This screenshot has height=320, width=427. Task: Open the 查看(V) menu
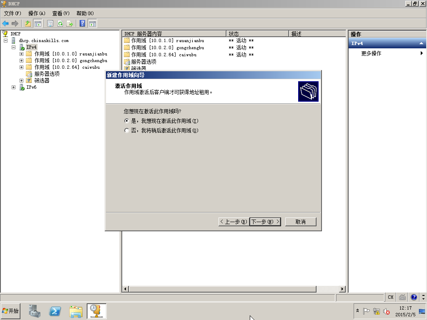(61, 13)
